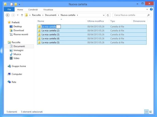Click the Forward navigation arrow
157x117 pixels.
pyautogui.click(x=13, y=15)
